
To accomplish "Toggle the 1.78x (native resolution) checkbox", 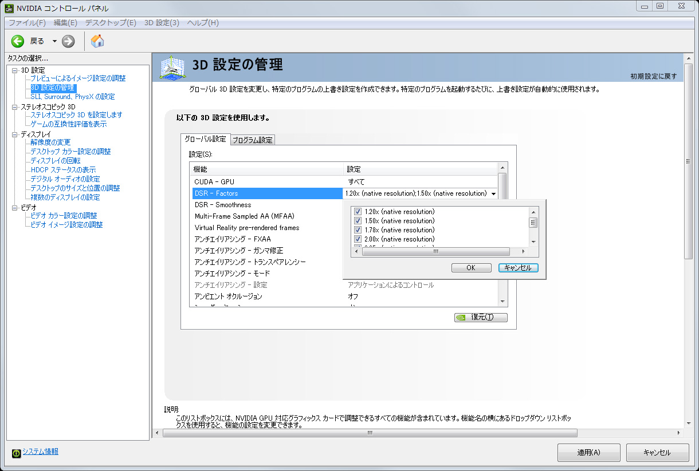I will pos(358,230).
